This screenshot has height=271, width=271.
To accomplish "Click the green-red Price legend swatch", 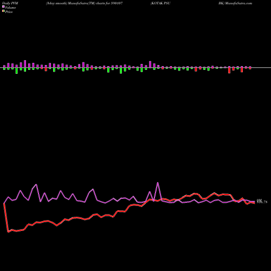I will pyautogui.click(x=3, y=11).
